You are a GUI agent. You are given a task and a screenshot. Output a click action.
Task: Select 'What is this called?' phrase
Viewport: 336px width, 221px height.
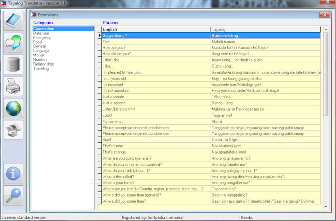click(x=156, y=177)
